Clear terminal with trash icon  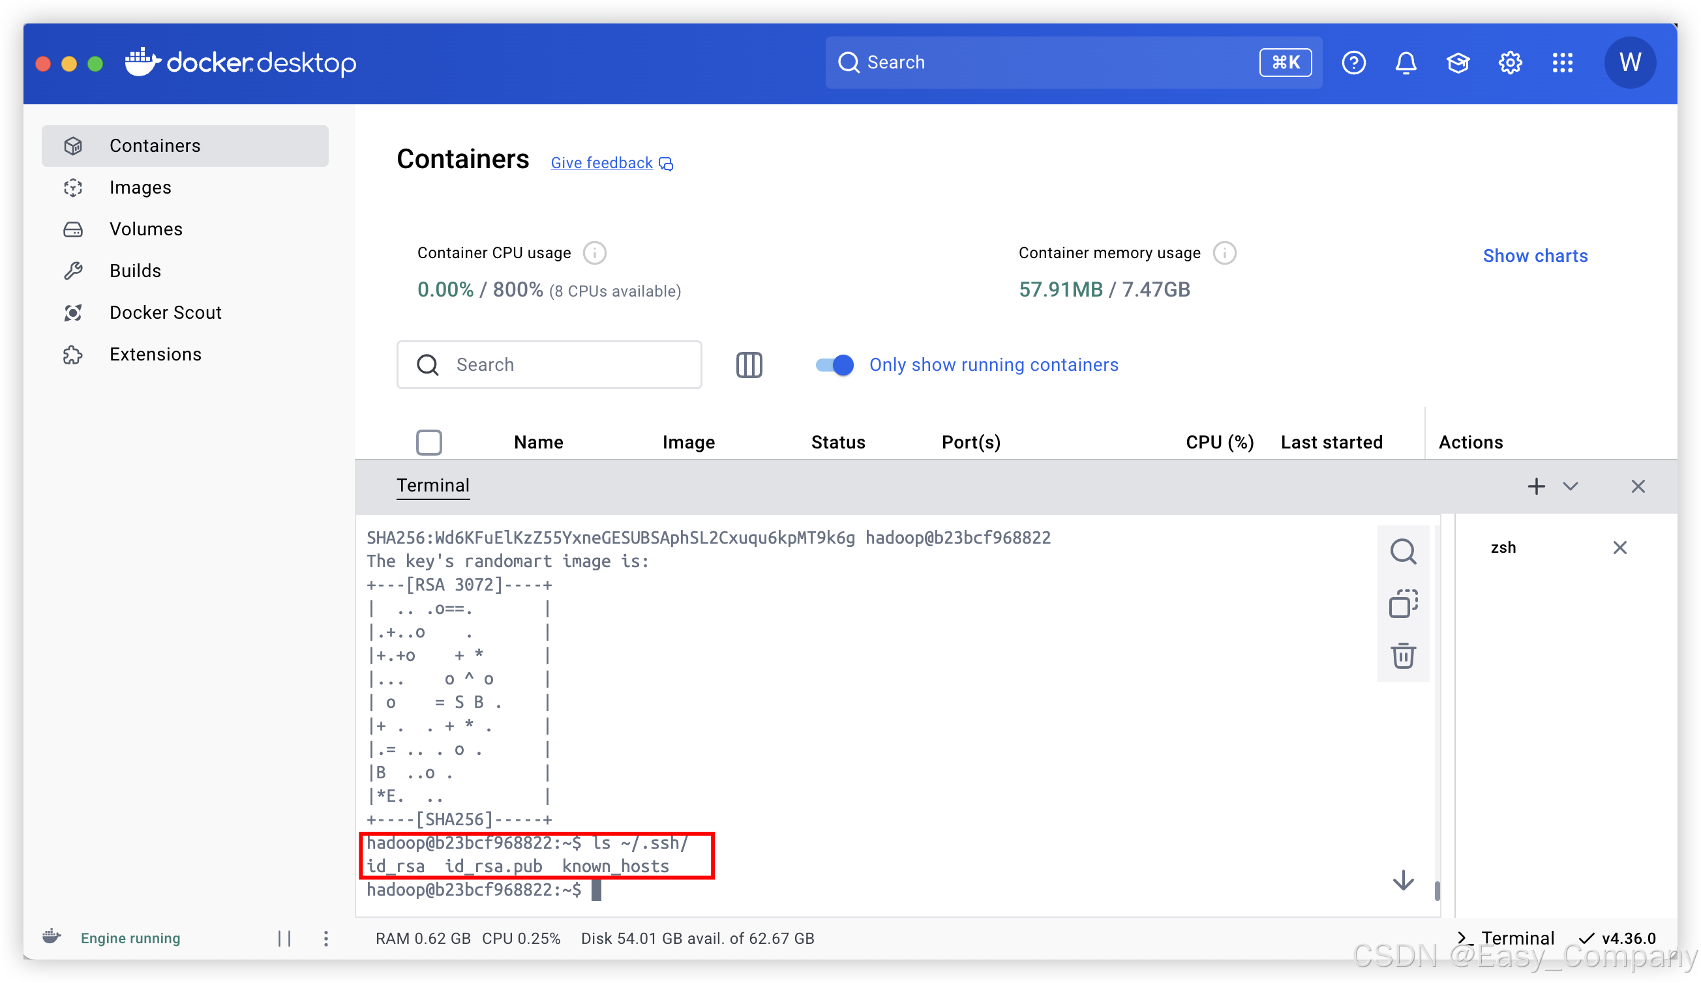1403,655
